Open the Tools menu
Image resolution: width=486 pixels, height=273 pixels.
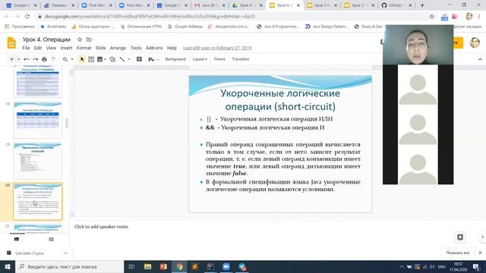(x=136, y=48)
